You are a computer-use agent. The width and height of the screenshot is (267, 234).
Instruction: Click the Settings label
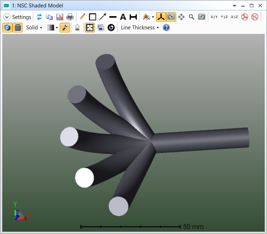coord(22,17)
